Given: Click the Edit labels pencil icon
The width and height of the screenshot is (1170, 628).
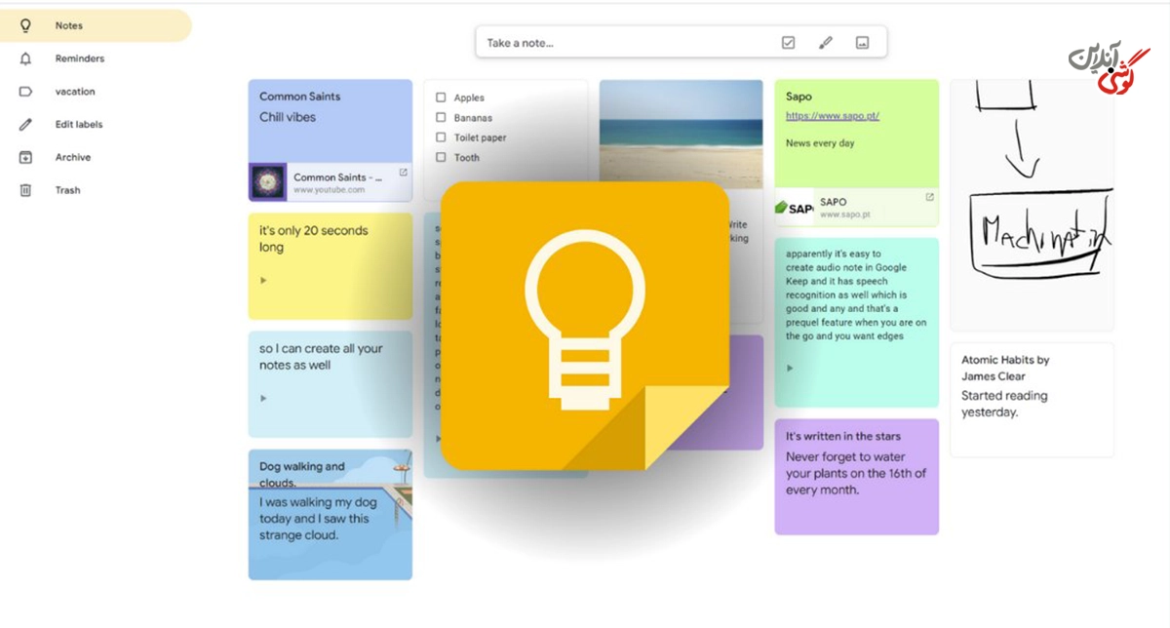Looking at the screenshot, I should 26,125.
